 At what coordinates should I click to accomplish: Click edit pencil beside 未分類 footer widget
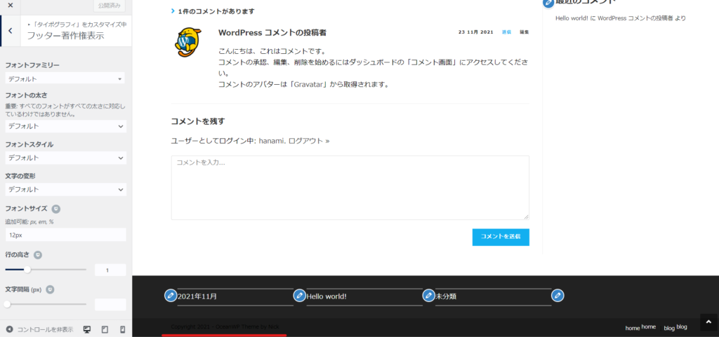point(428,296)
